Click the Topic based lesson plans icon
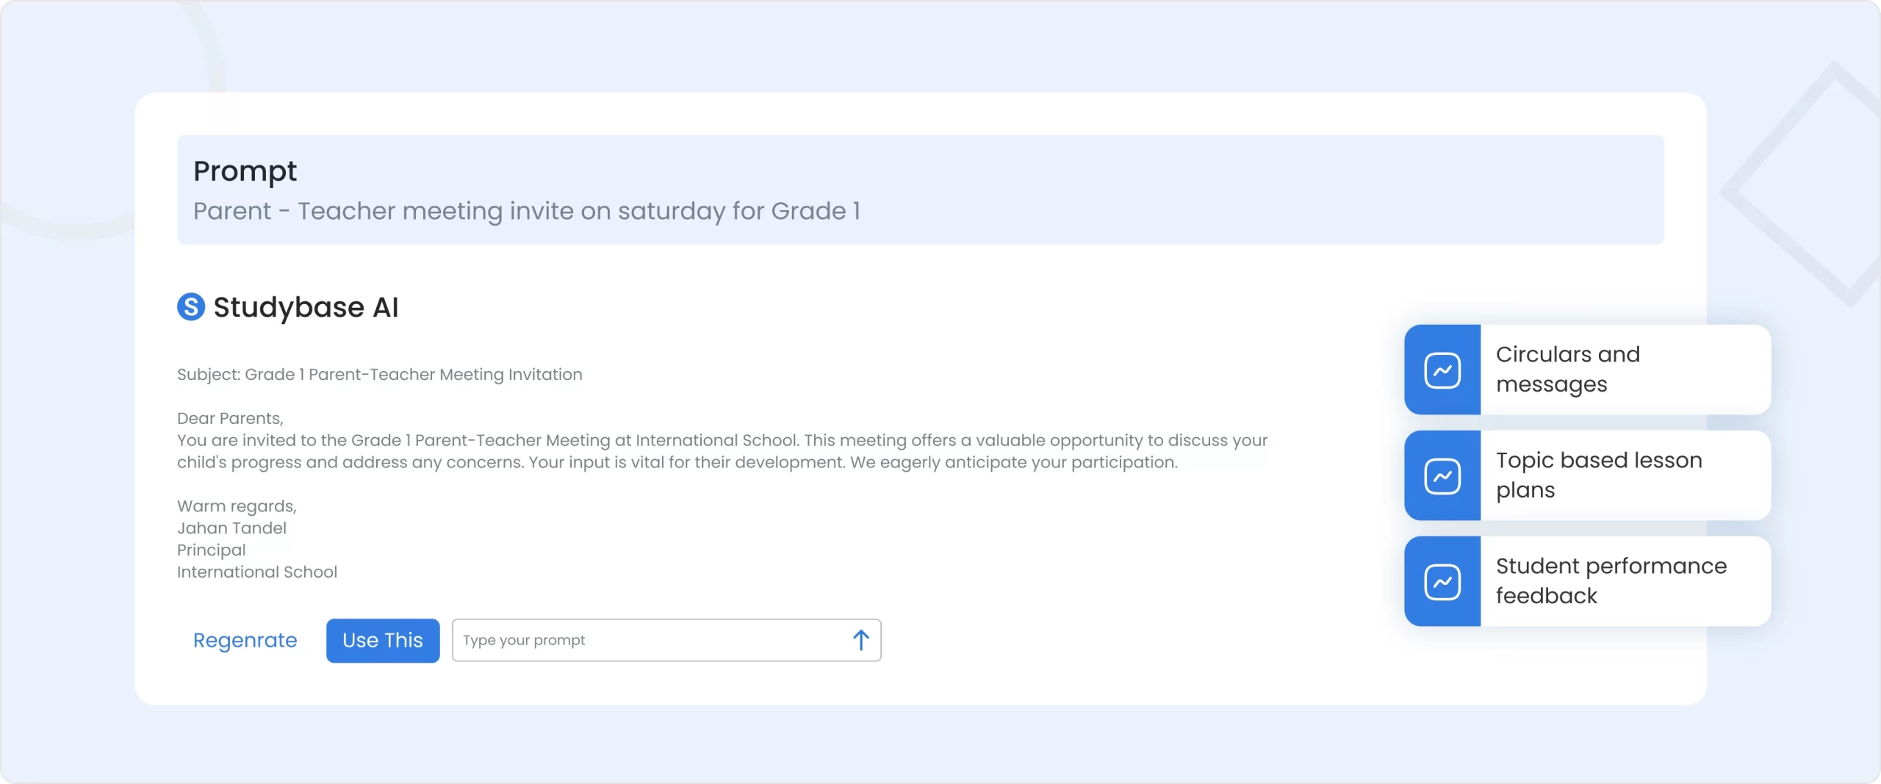The width and height of the screenshot is (1881, 784). 1442,475
